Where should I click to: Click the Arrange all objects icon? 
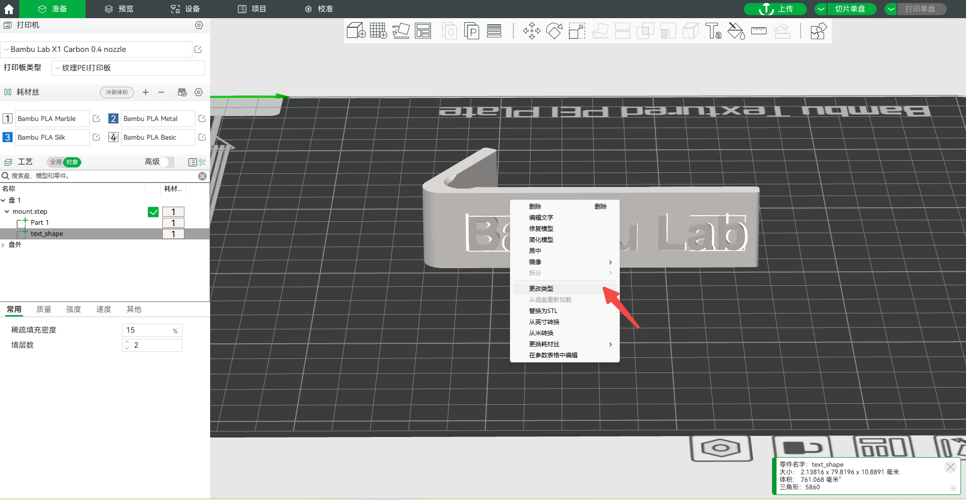point(423,31)
